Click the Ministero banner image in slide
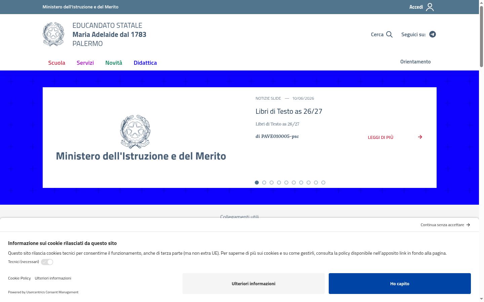 [141, 138]
